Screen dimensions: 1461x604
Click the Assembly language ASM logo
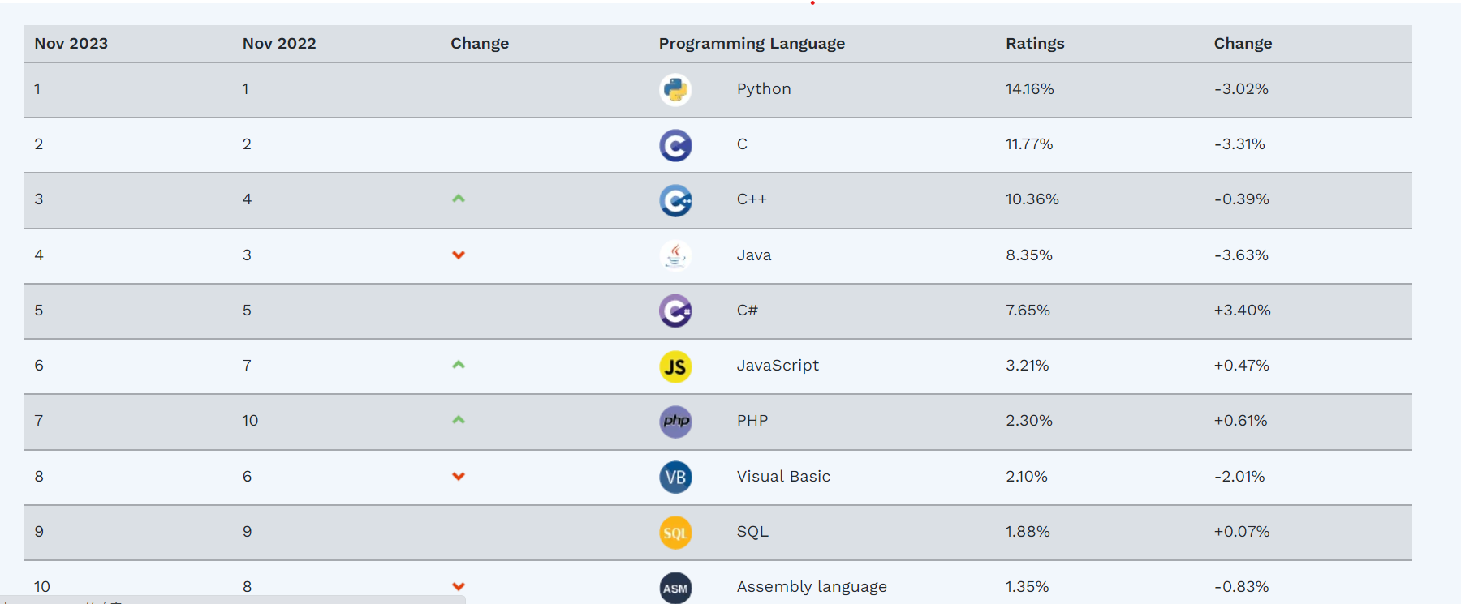[x=675, y=588]
